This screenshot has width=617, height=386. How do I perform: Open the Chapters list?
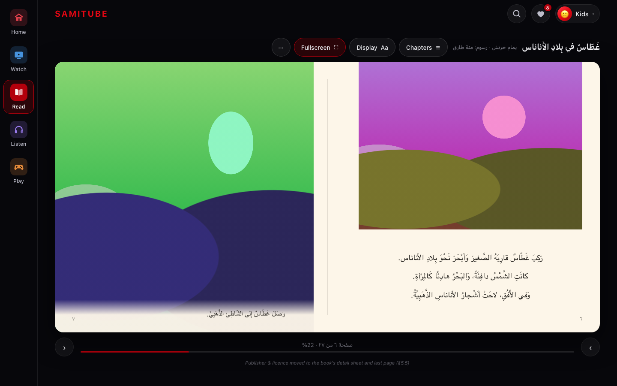point(423,47)
